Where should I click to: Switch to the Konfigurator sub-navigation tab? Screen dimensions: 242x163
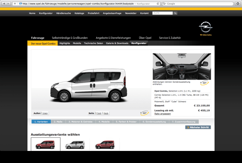(x=139, y=43)
